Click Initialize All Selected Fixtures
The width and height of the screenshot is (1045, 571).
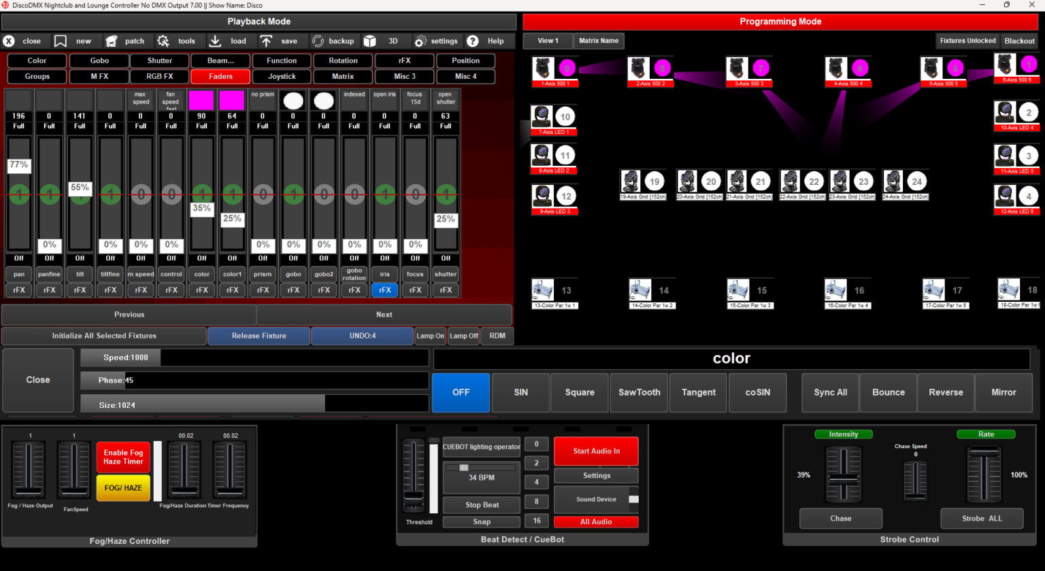(103, 336)
